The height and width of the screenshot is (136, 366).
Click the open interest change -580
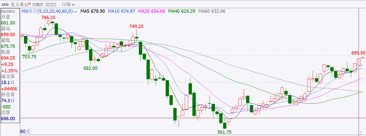[6, 107]
